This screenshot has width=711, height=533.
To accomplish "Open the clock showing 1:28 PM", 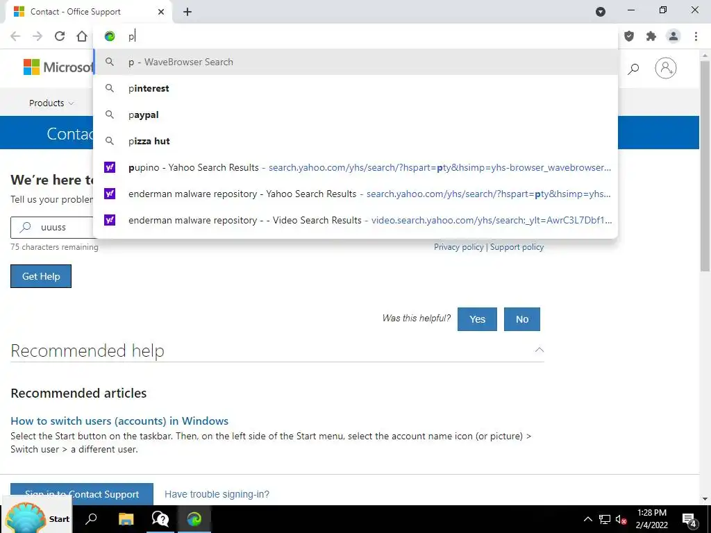I will point(651,519).
